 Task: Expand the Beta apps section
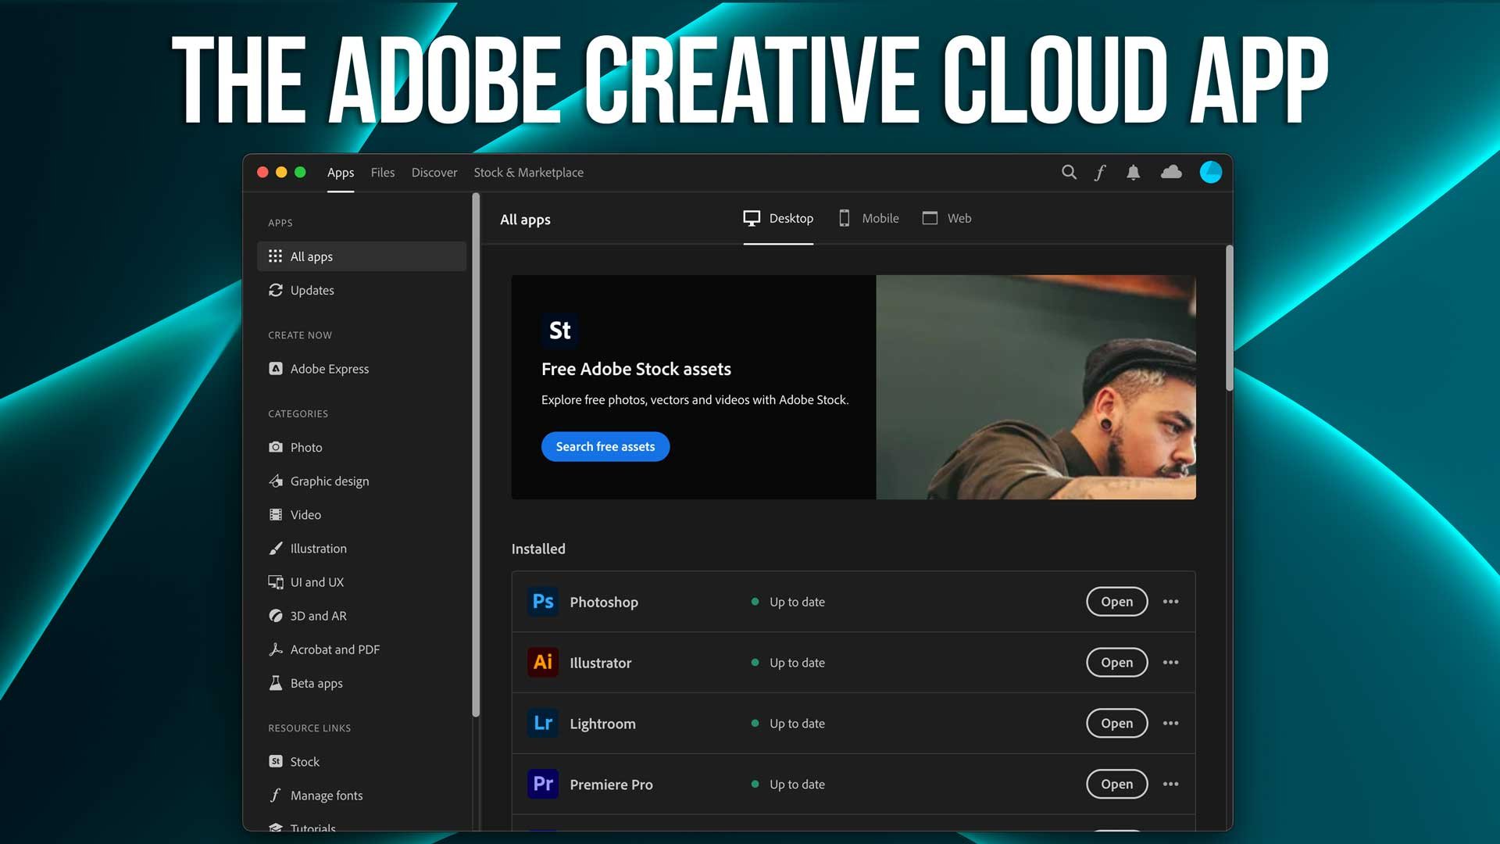[x=316, y=682]
